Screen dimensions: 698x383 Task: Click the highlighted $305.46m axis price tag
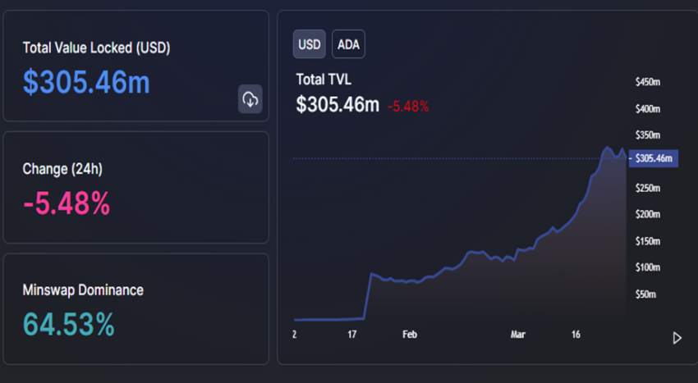tap(654, 158)
